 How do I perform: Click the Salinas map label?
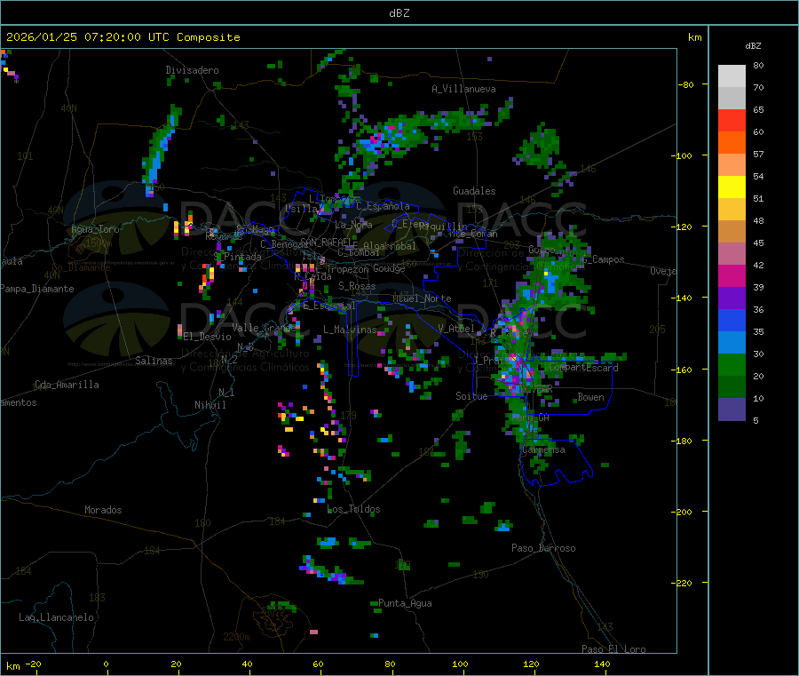point(154,361)
